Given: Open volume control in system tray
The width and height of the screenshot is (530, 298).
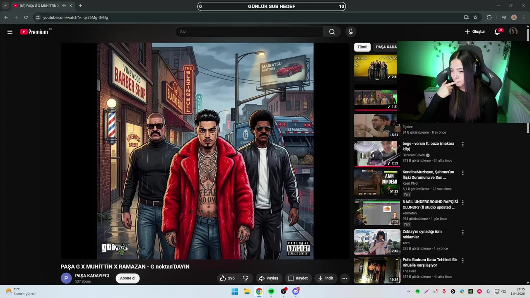Looking at the screenshot, I should pos(504,291).
